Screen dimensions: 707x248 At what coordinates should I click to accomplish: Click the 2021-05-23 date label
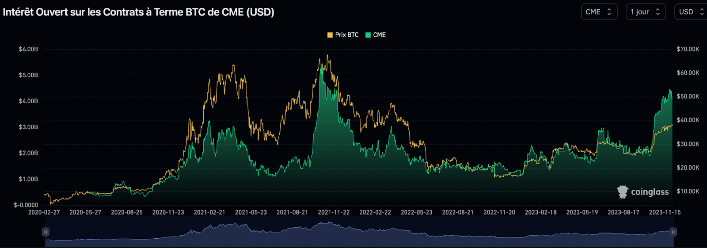(x=251, y=212)
